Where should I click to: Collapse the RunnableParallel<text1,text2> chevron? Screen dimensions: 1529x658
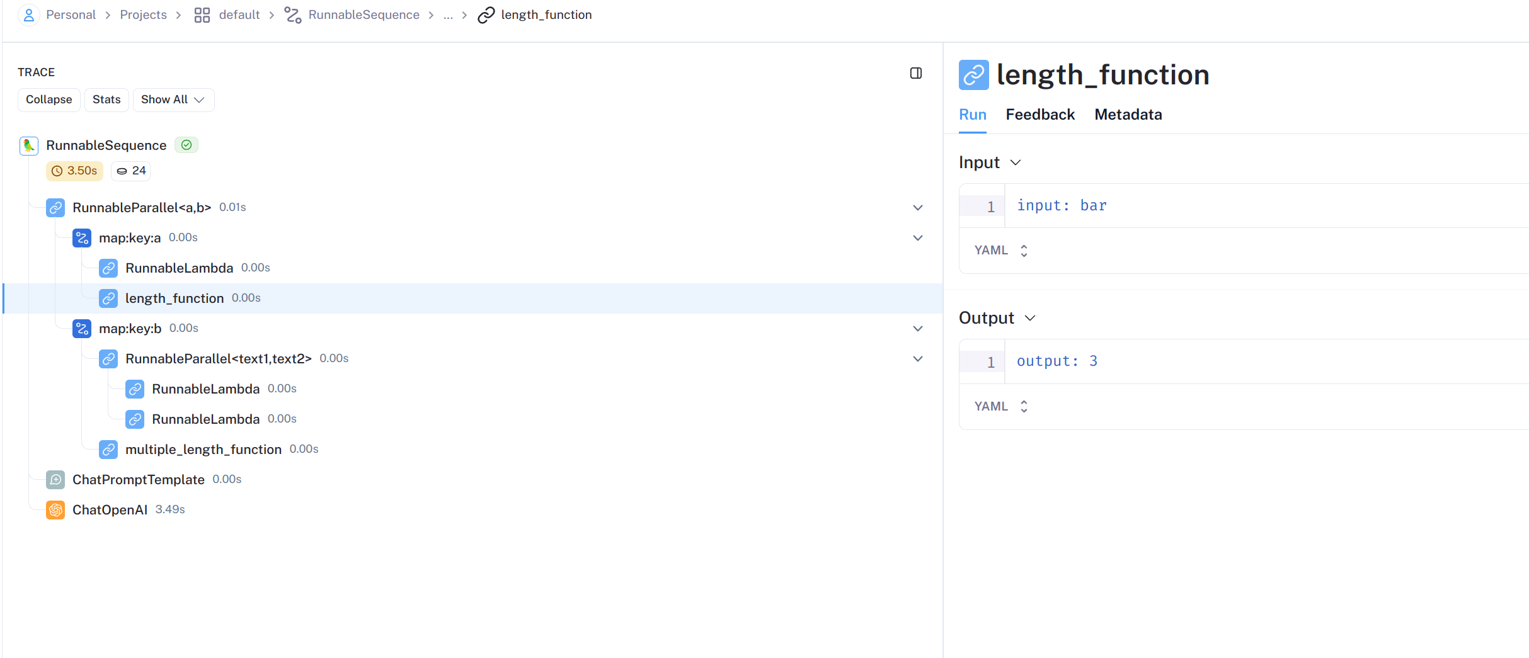(x=918, y=359)
